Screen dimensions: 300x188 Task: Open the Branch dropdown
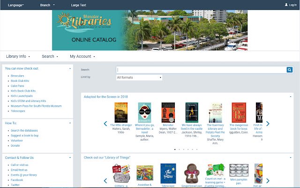[47, 5]
